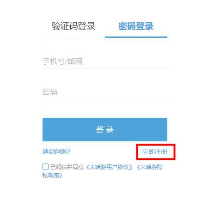Click the 立即注册 register link
The image size is (208, 206).
pyautogui.click(x=155, y=151)
